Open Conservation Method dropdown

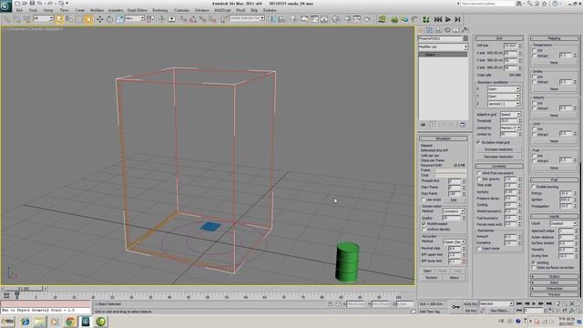coord(454,211)
